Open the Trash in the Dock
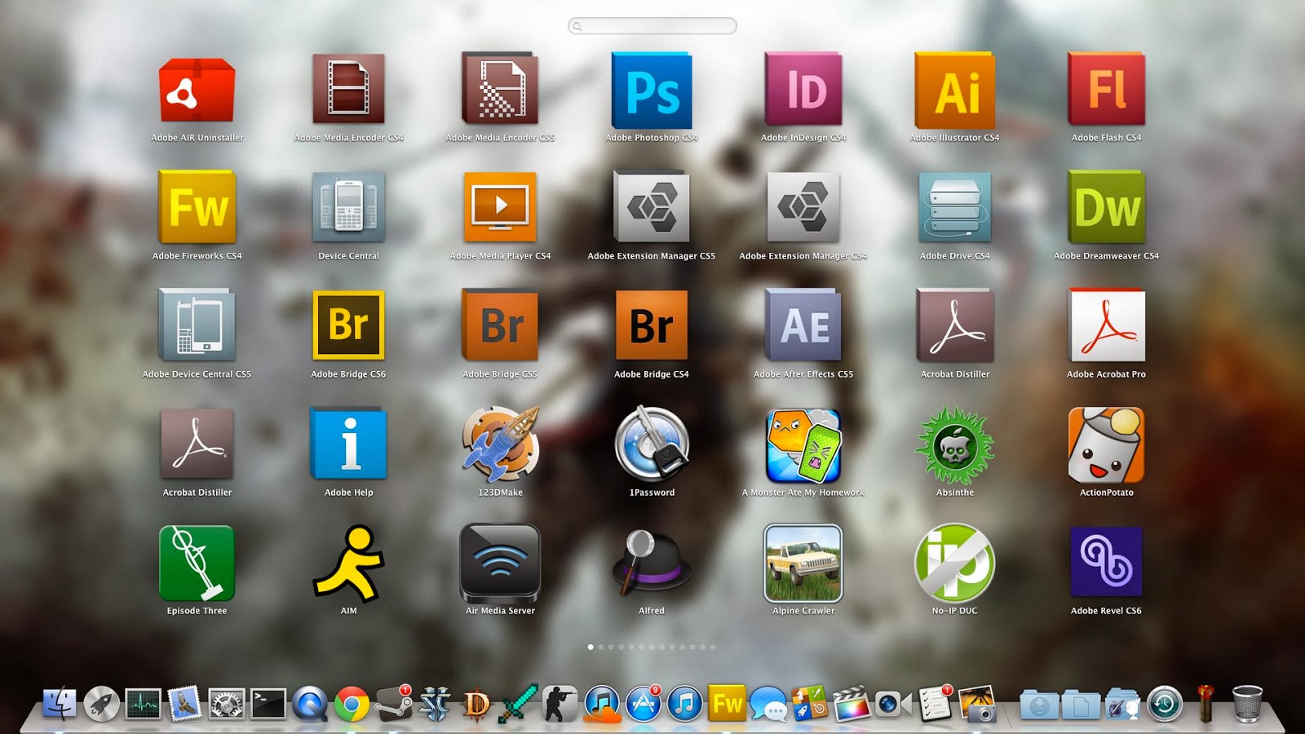The width and height of the screenshot is (1305, 734). pyautogui.click(x=1247, y=703)
